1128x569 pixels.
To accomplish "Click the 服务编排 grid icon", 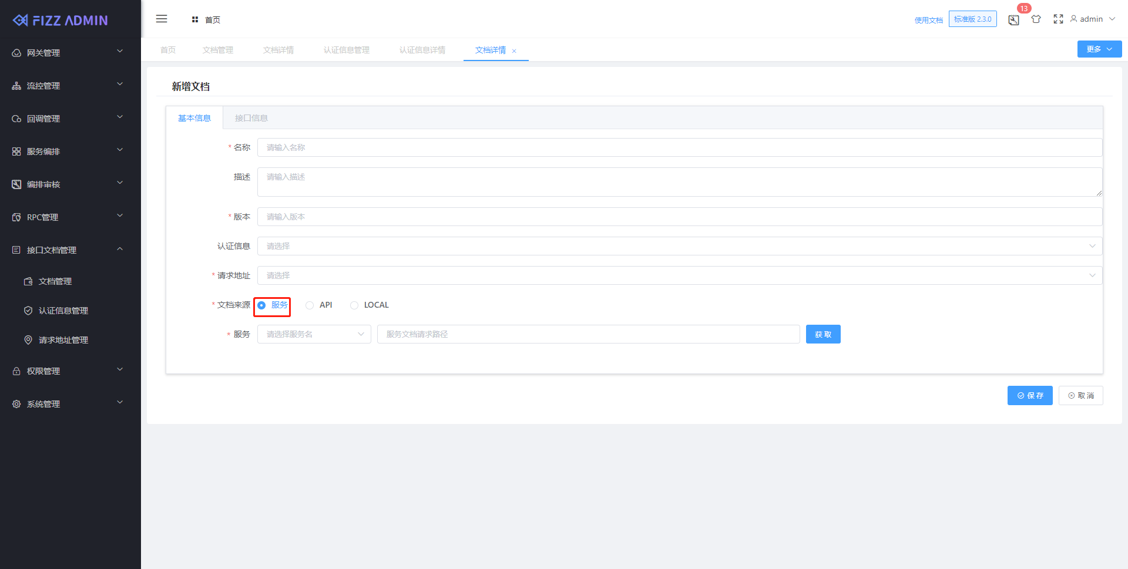I will [16, 151].
